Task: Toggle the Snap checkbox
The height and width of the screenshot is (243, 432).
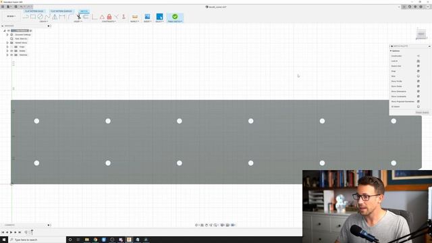Action: pyautogui.click(x=418, y=71)
